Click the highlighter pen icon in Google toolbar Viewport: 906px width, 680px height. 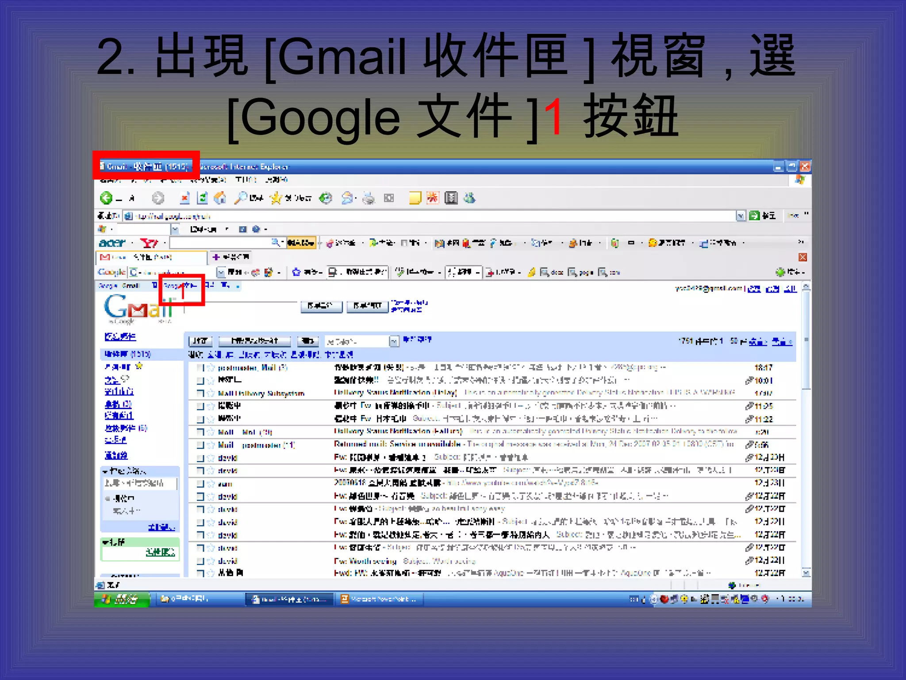click(532, 272)
